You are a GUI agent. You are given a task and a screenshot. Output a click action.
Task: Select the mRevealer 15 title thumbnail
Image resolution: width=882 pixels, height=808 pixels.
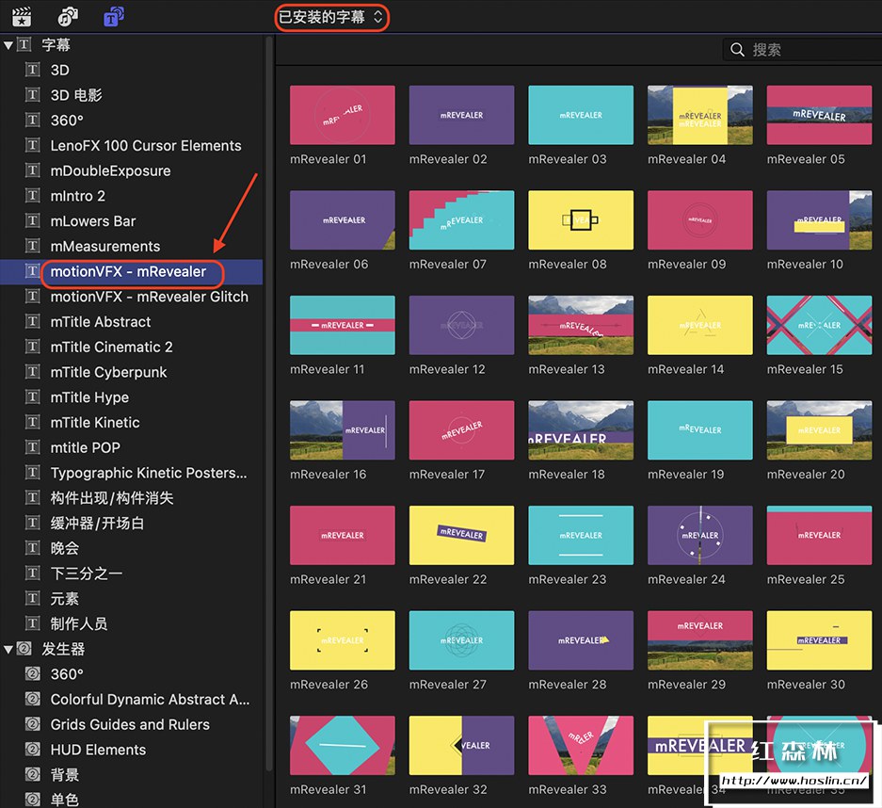pyautogui.click(x=819, y=325)
